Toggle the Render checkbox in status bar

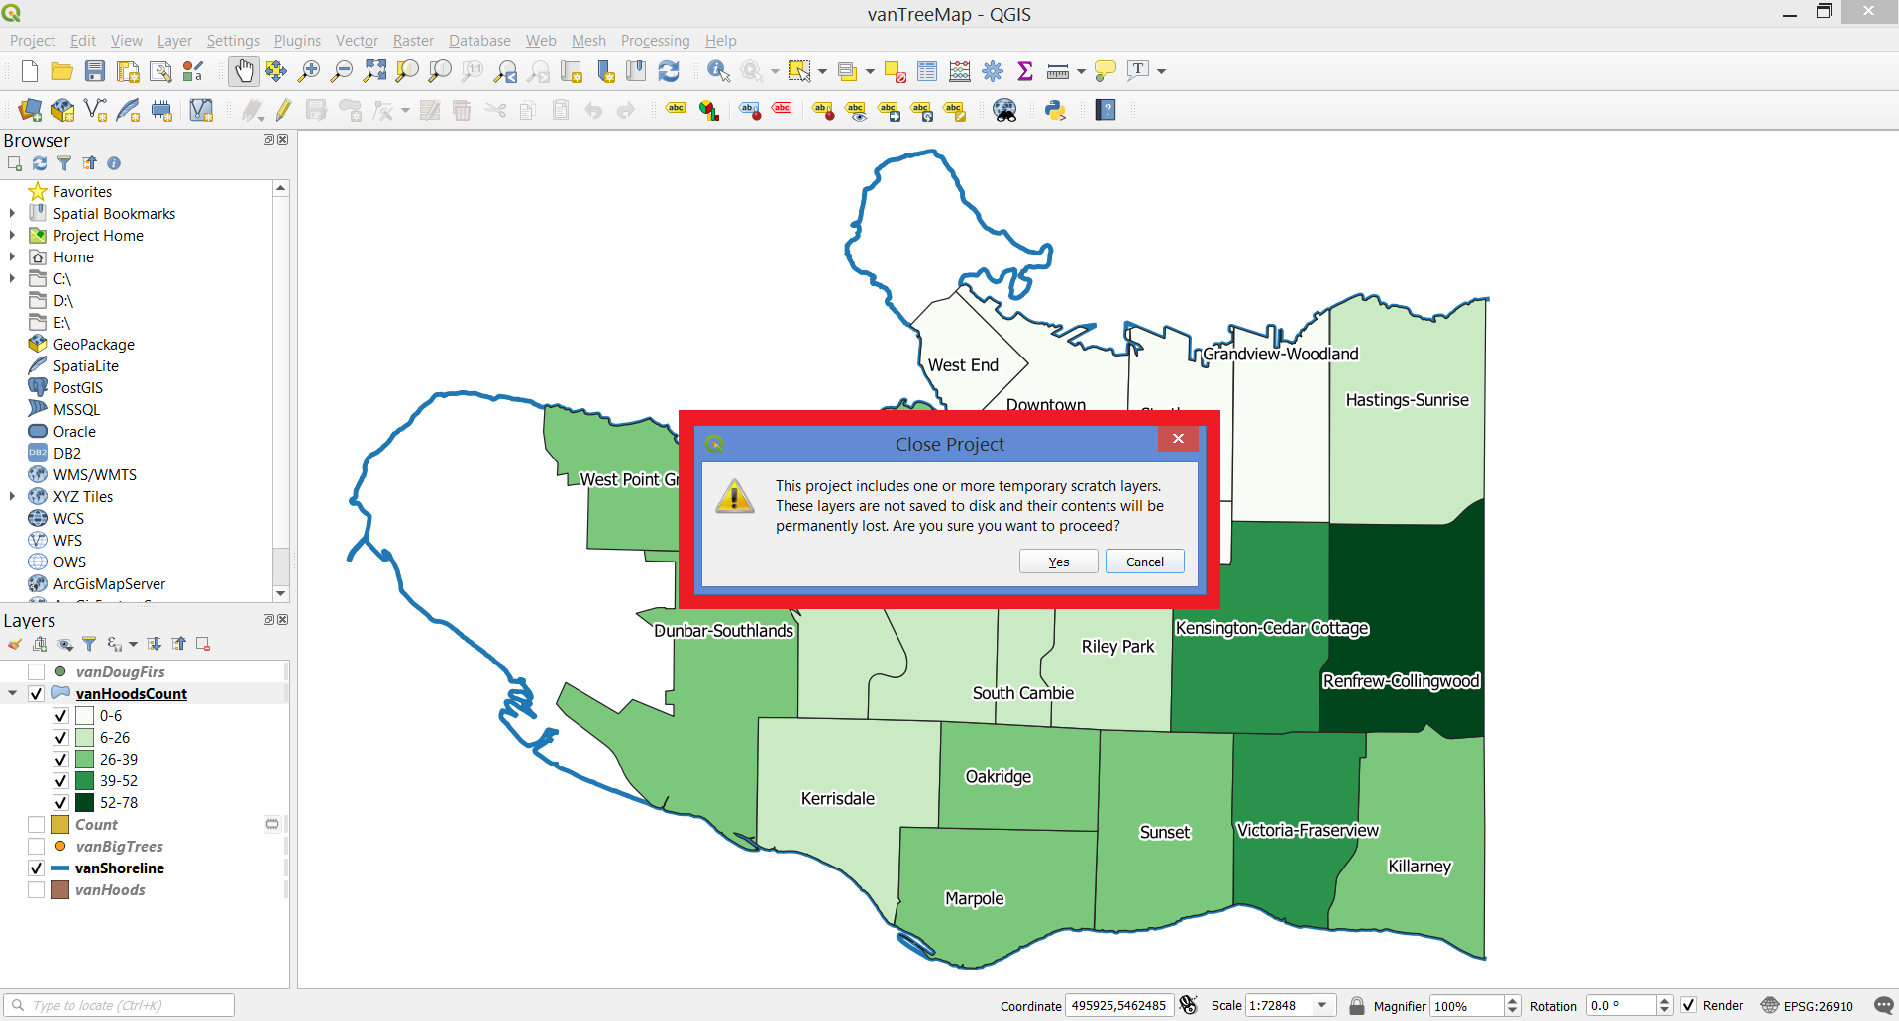(x=1689, y=1005)
